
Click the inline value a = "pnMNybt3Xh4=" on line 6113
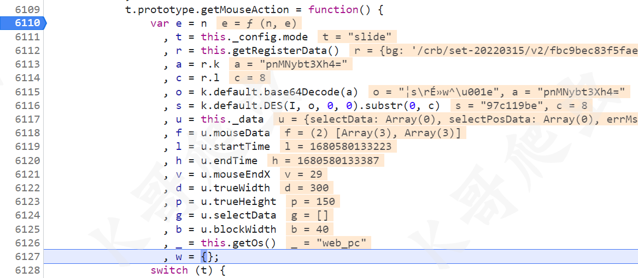[x=290, y=64]
